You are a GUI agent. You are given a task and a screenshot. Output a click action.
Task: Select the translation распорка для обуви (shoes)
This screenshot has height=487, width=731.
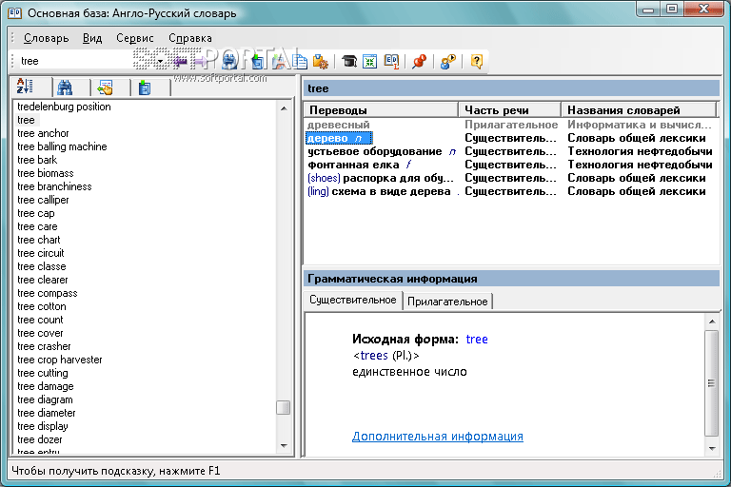tap(380, 178)
